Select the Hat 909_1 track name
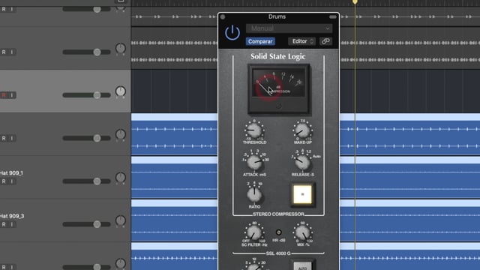Image resolution: width=480 pixels, height=270 pixels. point(12,173)
